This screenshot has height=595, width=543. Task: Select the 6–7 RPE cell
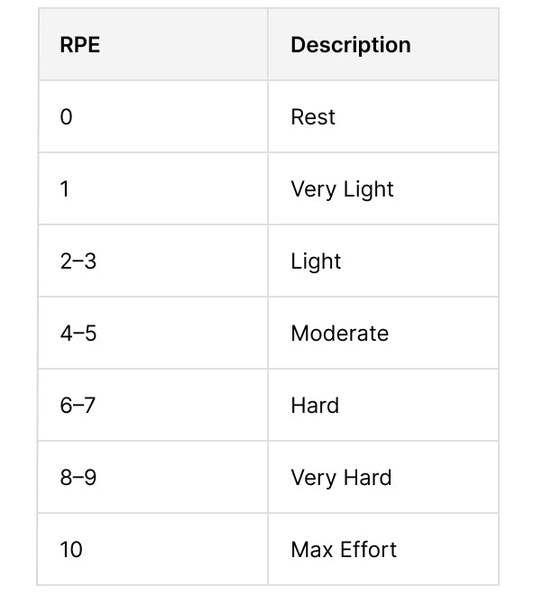78,406
